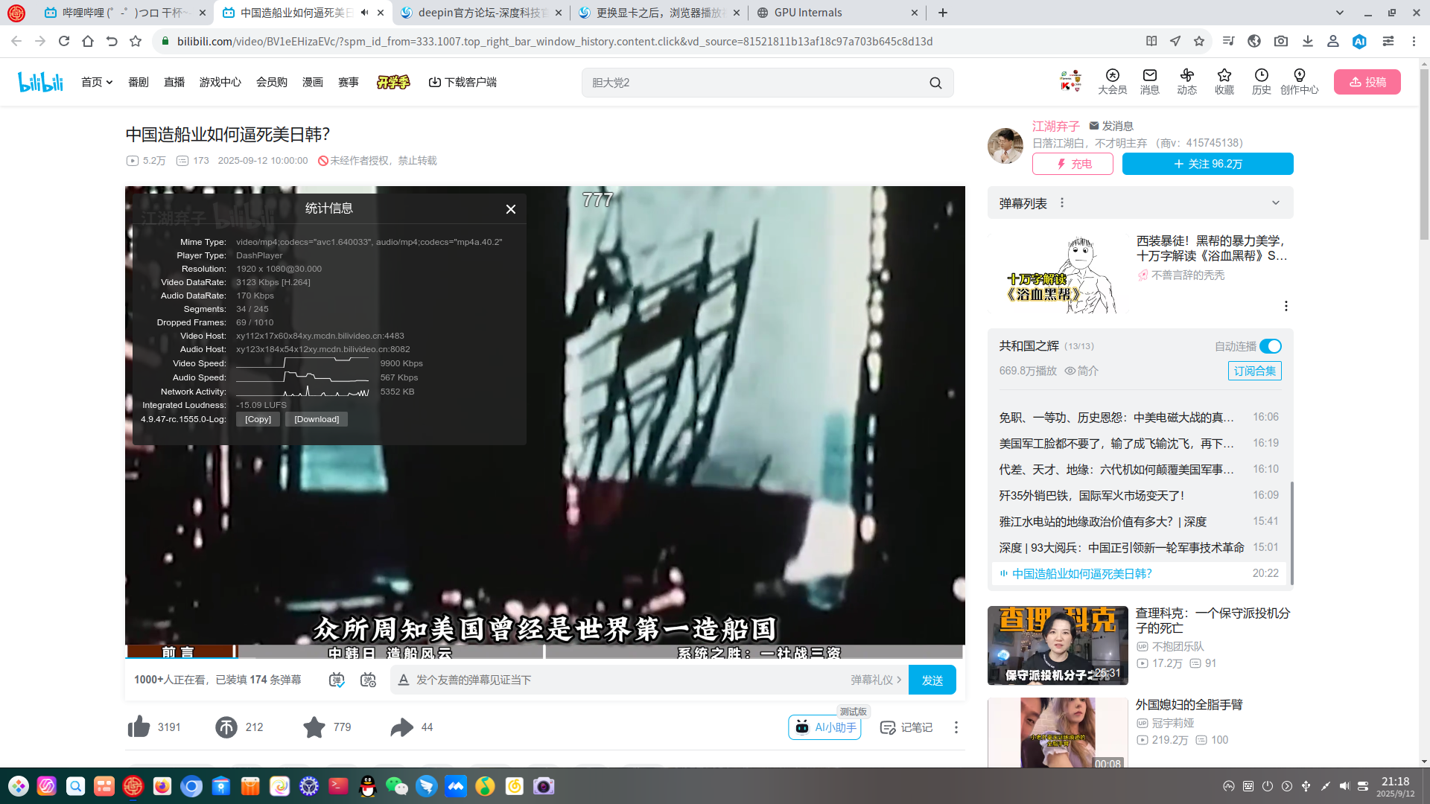Image resolution: width=1430 pixels, height=804 pixels.
Task: Expand the 弹幕列表 chevron
Action: coord(1276,203)
